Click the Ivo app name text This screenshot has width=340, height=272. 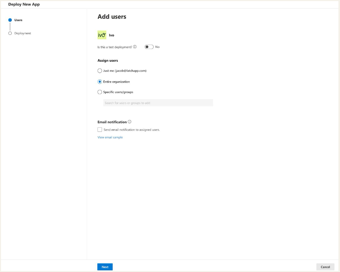click(x=111, y=35)
